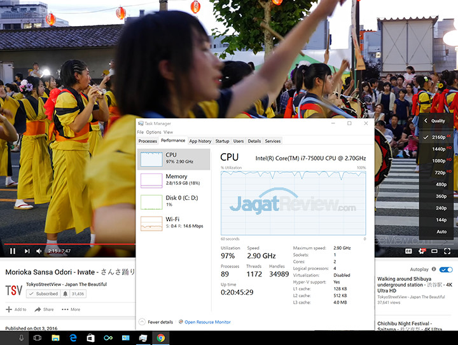Open the More actions menu below video
This screenshot has width=458, height=345.
pyautogui.click(x=71, y=309)
